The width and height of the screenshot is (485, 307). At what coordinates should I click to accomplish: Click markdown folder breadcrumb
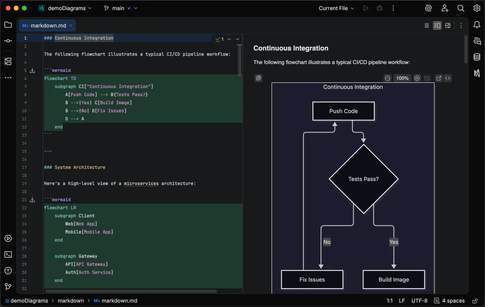(x=71, y=301)
